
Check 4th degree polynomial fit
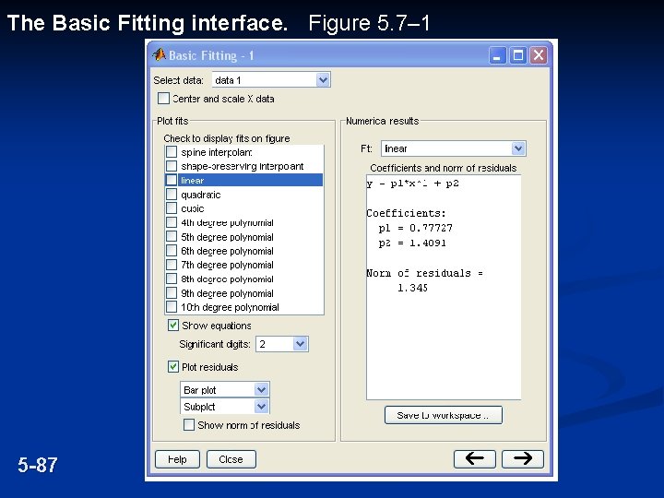click(x=172, y=222)
